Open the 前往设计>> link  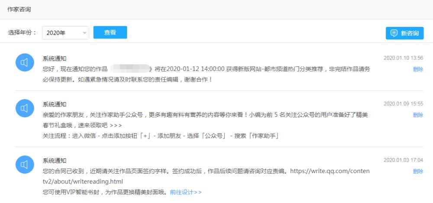[186, 192]
